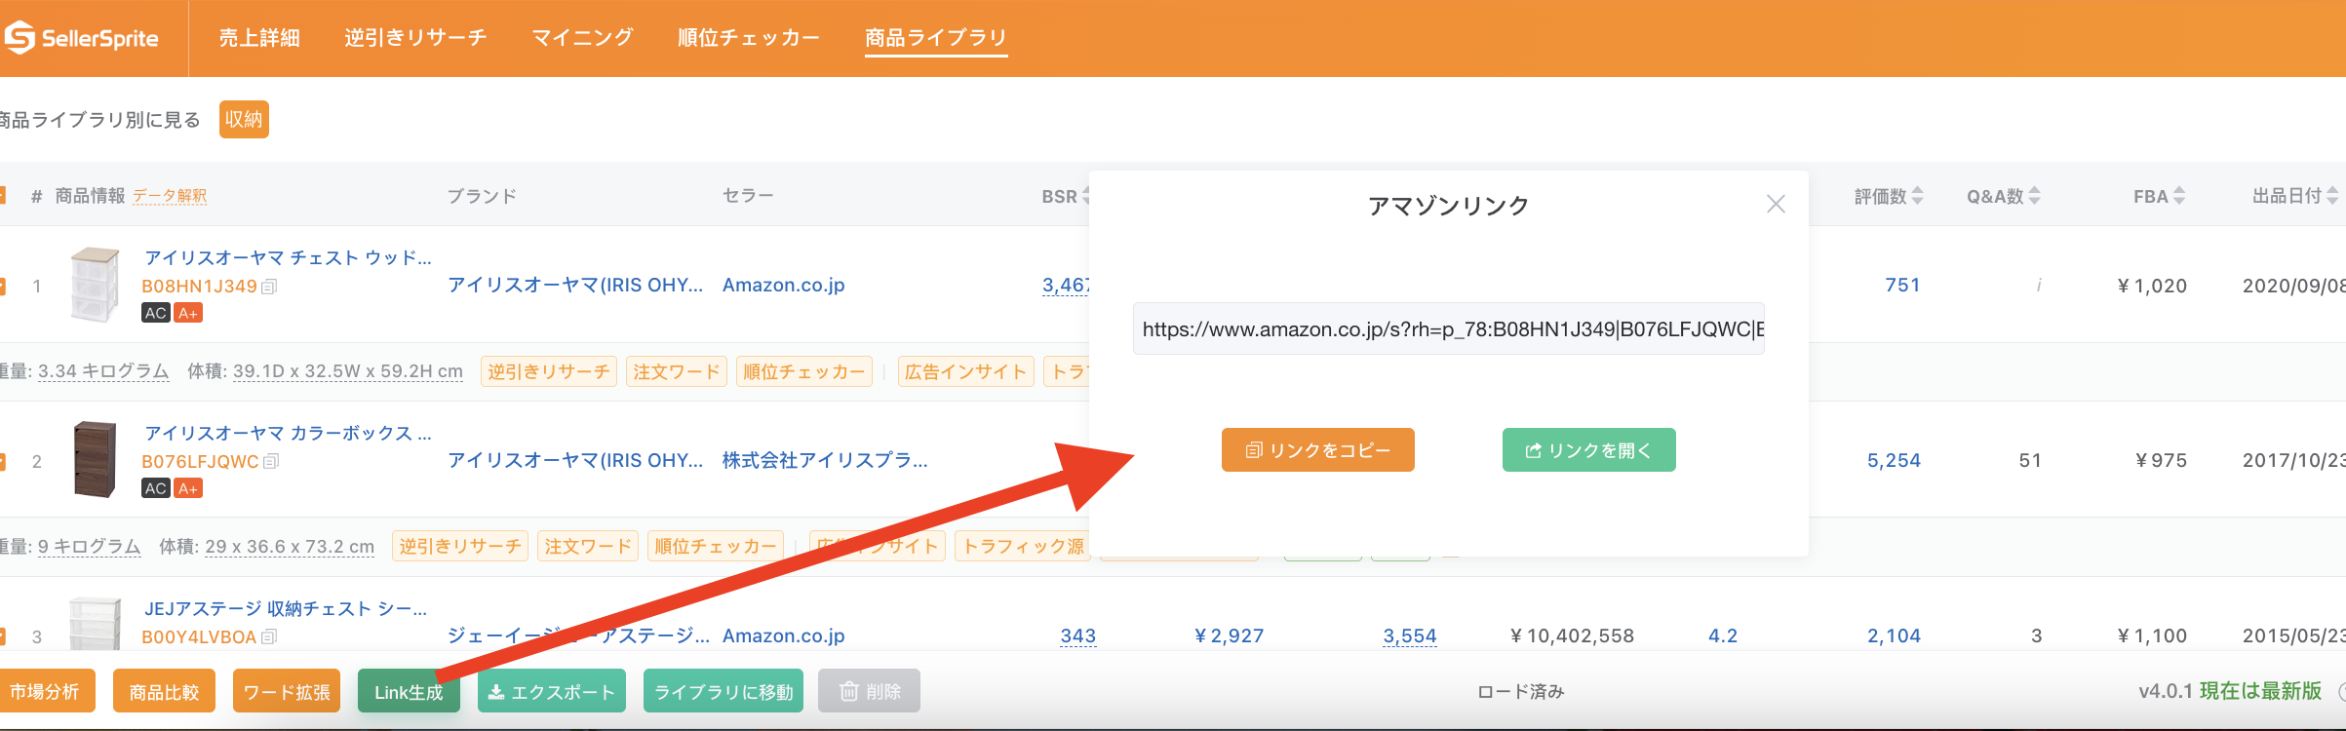The width and height of the screenshot is (2346, 731).
Task: Copy ASIN B00Y4LVBOA using its copy icon
Action: point(269,636)
